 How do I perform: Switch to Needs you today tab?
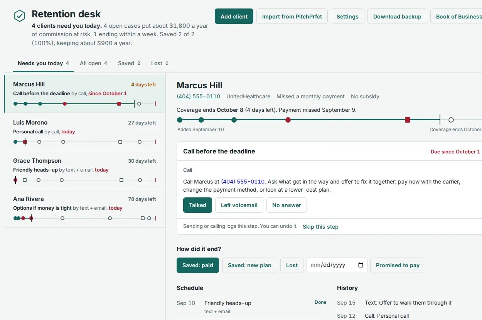point(43,63)
